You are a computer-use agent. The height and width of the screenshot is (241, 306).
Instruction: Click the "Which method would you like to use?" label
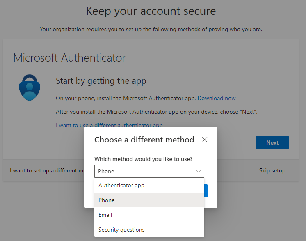(x=143, y=159)
